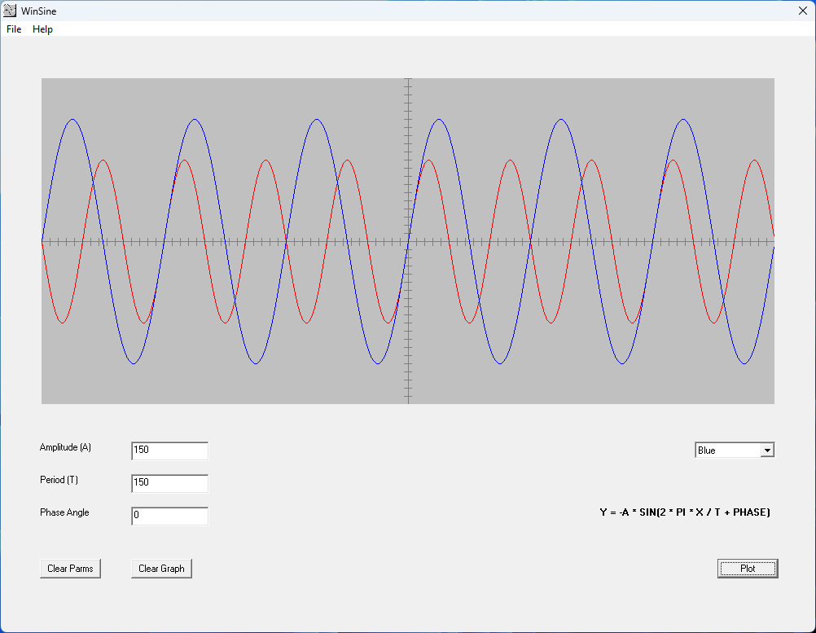This screenshot has width=816, height=633.
Task: Focus the Amplitude (A) input field
Action: 169,451
